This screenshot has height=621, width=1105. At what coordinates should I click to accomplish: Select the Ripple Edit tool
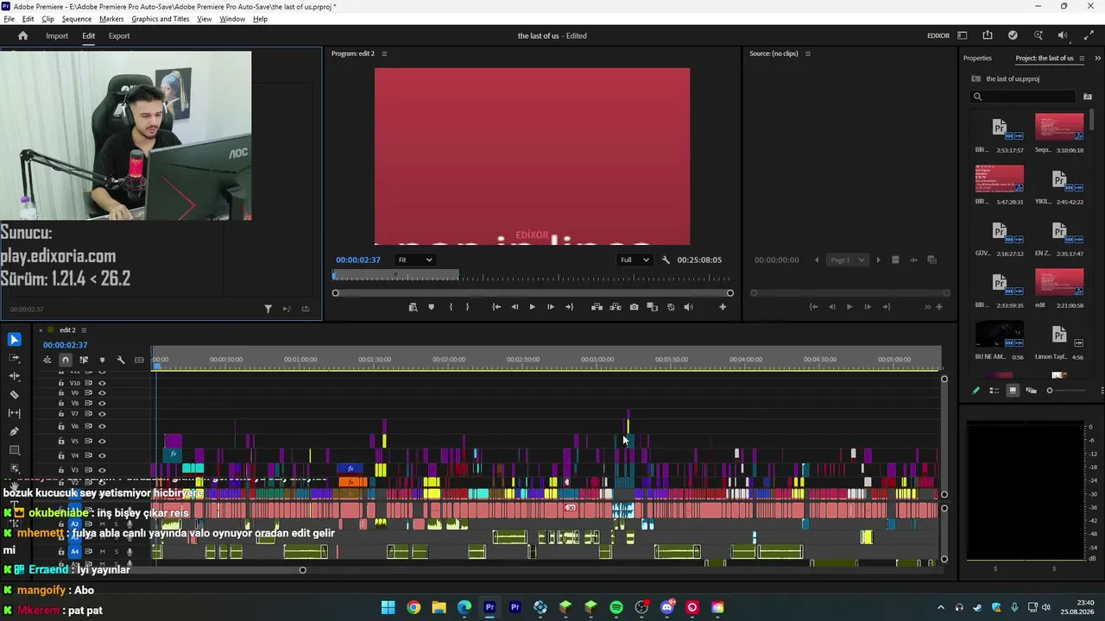point(14,376)
